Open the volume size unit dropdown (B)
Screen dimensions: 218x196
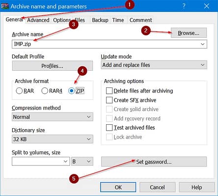tap(82, 161)
